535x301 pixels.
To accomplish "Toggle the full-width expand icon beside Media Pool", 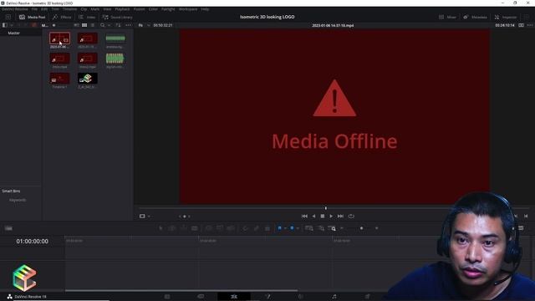I will click(8, 17).
